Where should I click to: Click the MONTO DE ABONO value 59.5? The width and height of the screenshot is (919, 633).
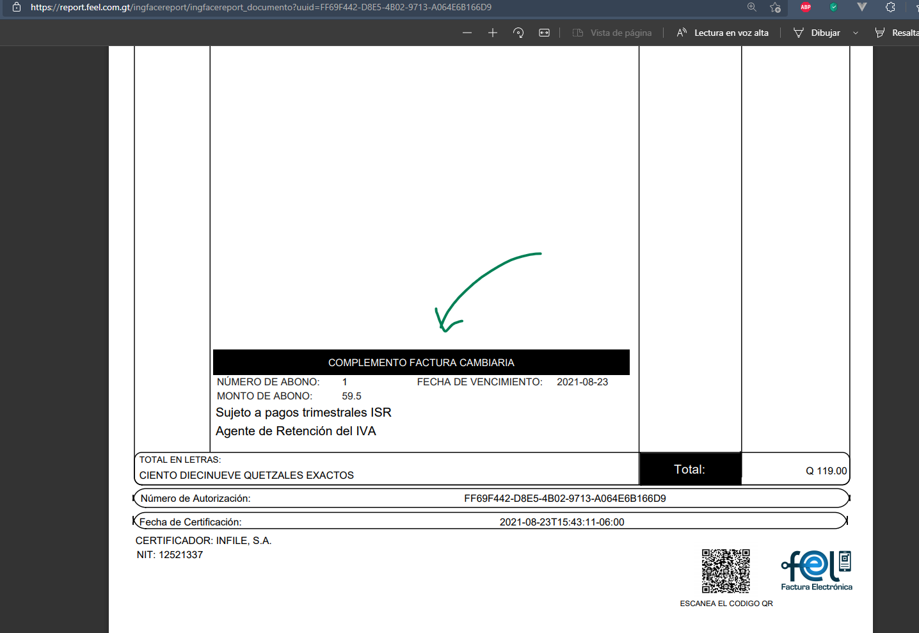(351, 396)
